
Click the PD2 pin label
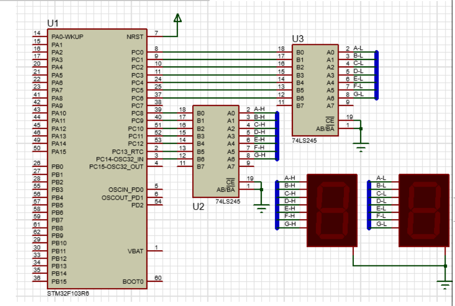point(137,205)
